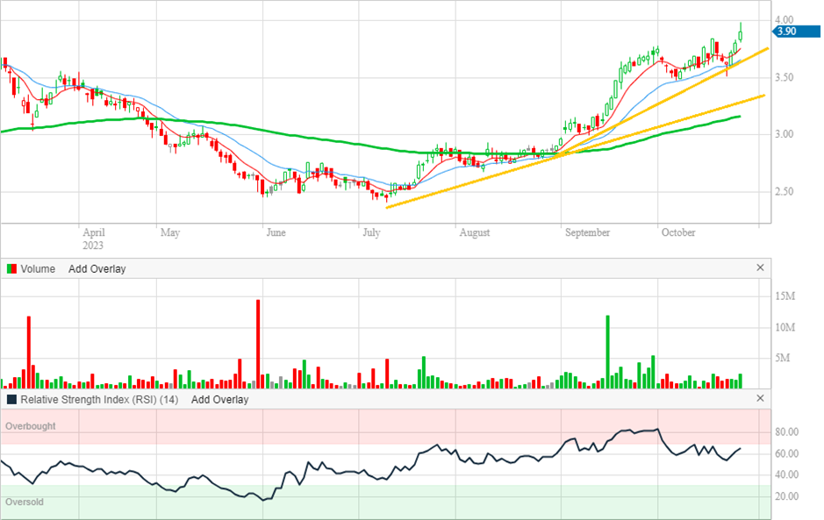
Task: Click the October label on the time axis
Action: point(677,233)
